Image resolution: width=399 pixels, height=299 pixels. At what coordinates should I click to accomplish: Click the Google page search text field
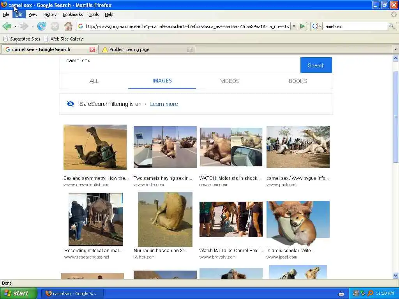pos(180,65)
